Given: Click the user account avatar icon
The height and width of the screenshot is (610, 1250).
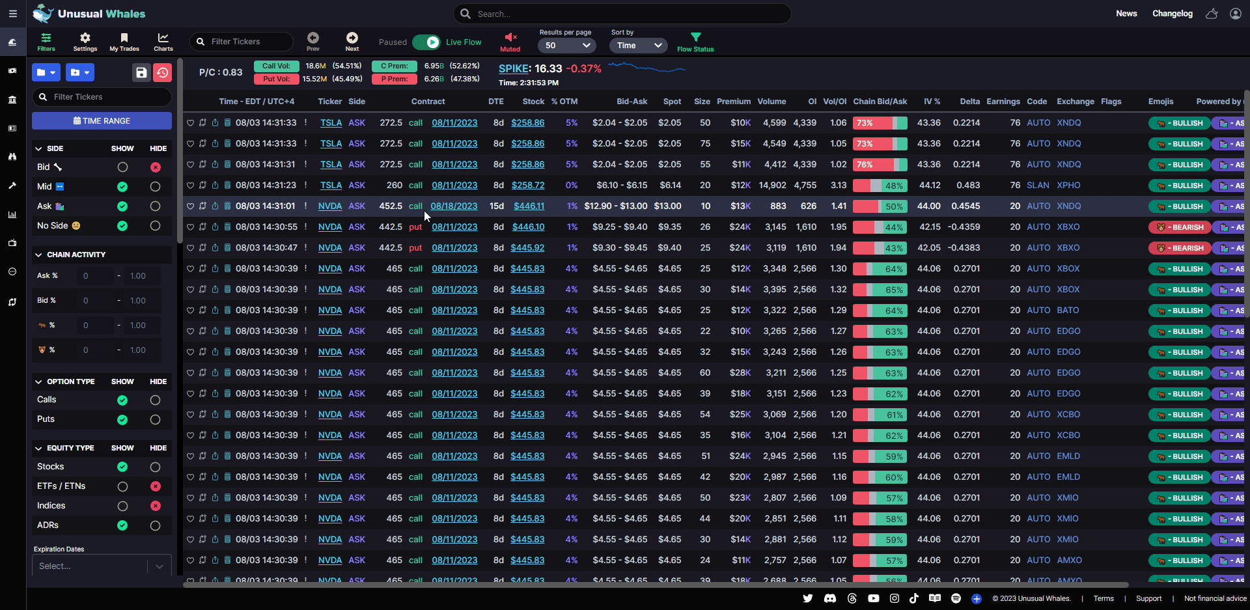Looking at the screenshot, I should point(1235,14).
